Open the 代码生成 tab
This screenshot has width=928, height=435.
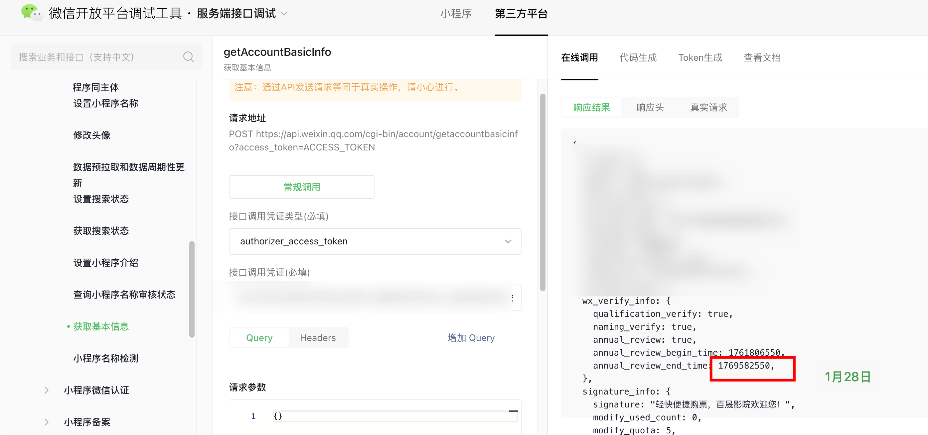point(638,57)
